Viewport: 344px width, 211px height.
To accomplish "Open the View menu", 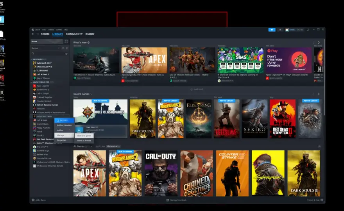I will click(44, 30).
